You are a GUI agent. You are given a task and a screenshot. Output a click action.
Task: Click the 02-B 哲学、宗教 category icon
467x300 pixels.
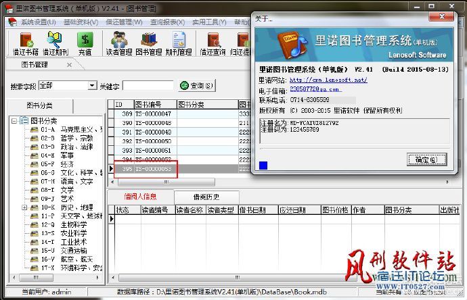point(35,139)
